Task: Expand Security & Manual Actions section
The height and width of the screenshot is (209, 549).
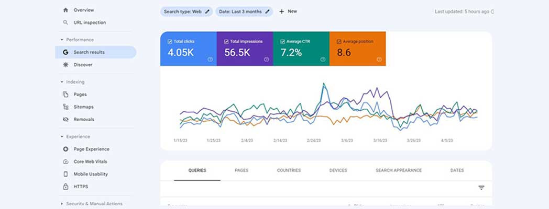Action: (x=62, y=204)
